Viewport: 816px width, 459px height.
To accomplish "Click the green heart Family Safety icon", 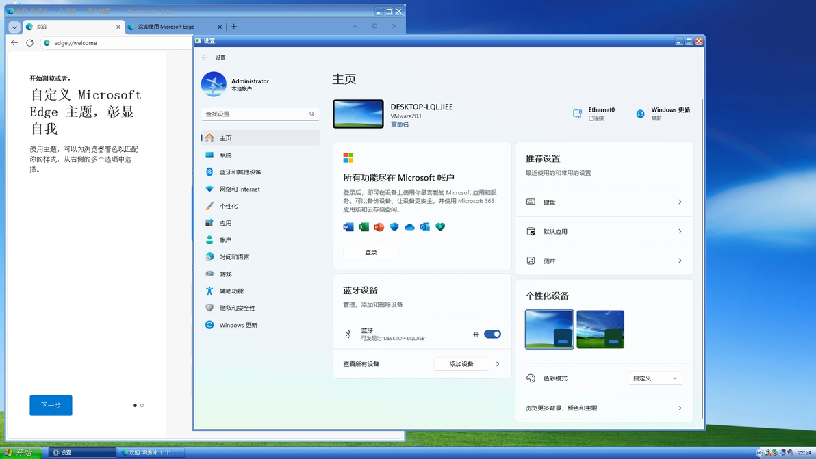I will pos(440,227).
